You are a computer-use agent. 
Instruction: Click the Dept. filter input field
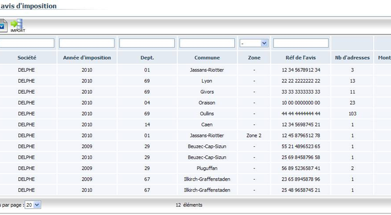pyautogui.click(x=147, y=43)
